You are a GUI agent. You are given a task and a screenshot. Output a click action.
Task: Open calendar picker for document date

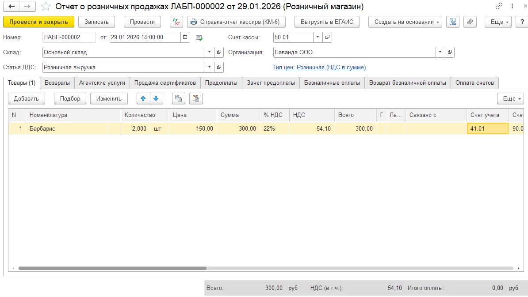(x=185, y=38)
